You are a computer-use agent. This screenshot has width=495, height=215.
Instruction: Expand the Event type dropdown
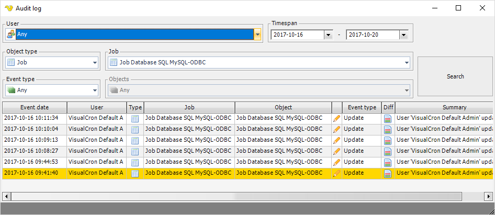pos(95,90)
